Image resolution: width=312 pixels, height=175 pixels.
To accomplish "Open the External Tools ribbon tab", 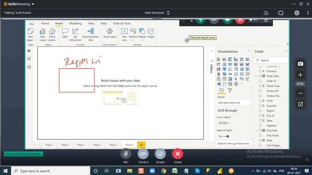I will (122, 23).
